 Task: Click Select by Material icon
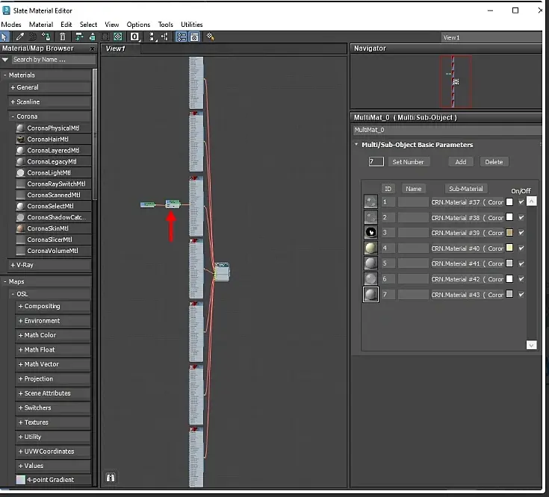point(211,37)
